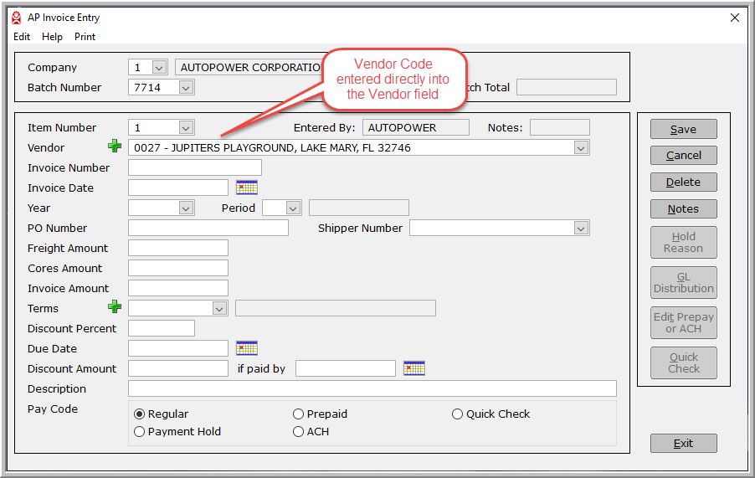755x478 pixels.
Task: Select the Prepaid pay code
Action: tap(299, 414)
